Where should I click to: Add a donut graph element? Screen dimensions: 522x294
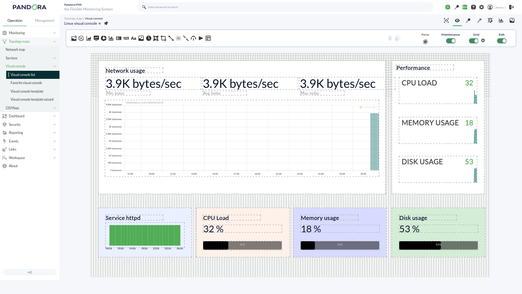(104, 38)
